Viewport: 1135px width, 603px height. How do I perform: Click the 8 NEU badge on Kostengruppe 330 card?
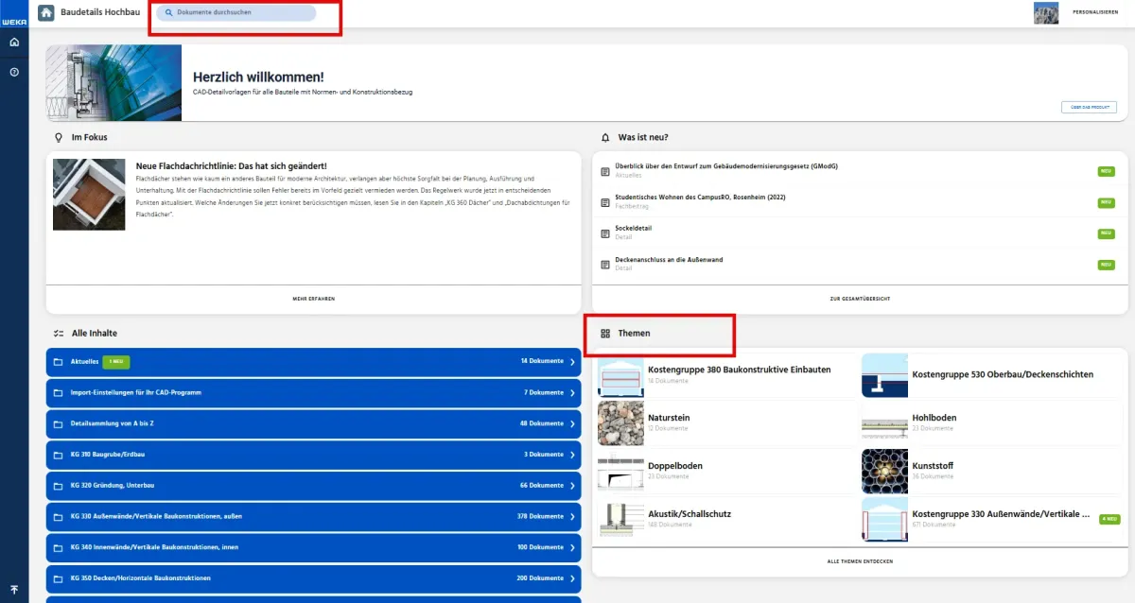point(1109,519)
